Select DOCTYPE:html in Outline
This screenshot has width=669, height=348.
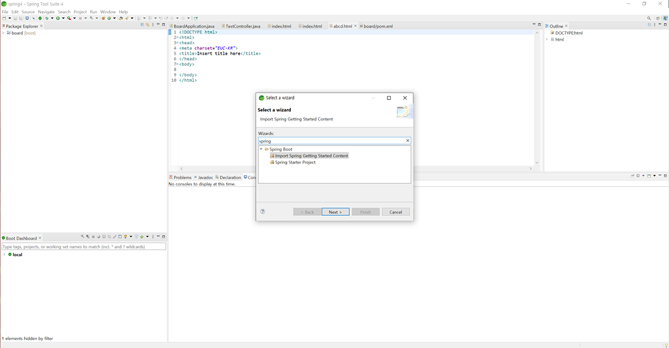[x=569, y=33]
